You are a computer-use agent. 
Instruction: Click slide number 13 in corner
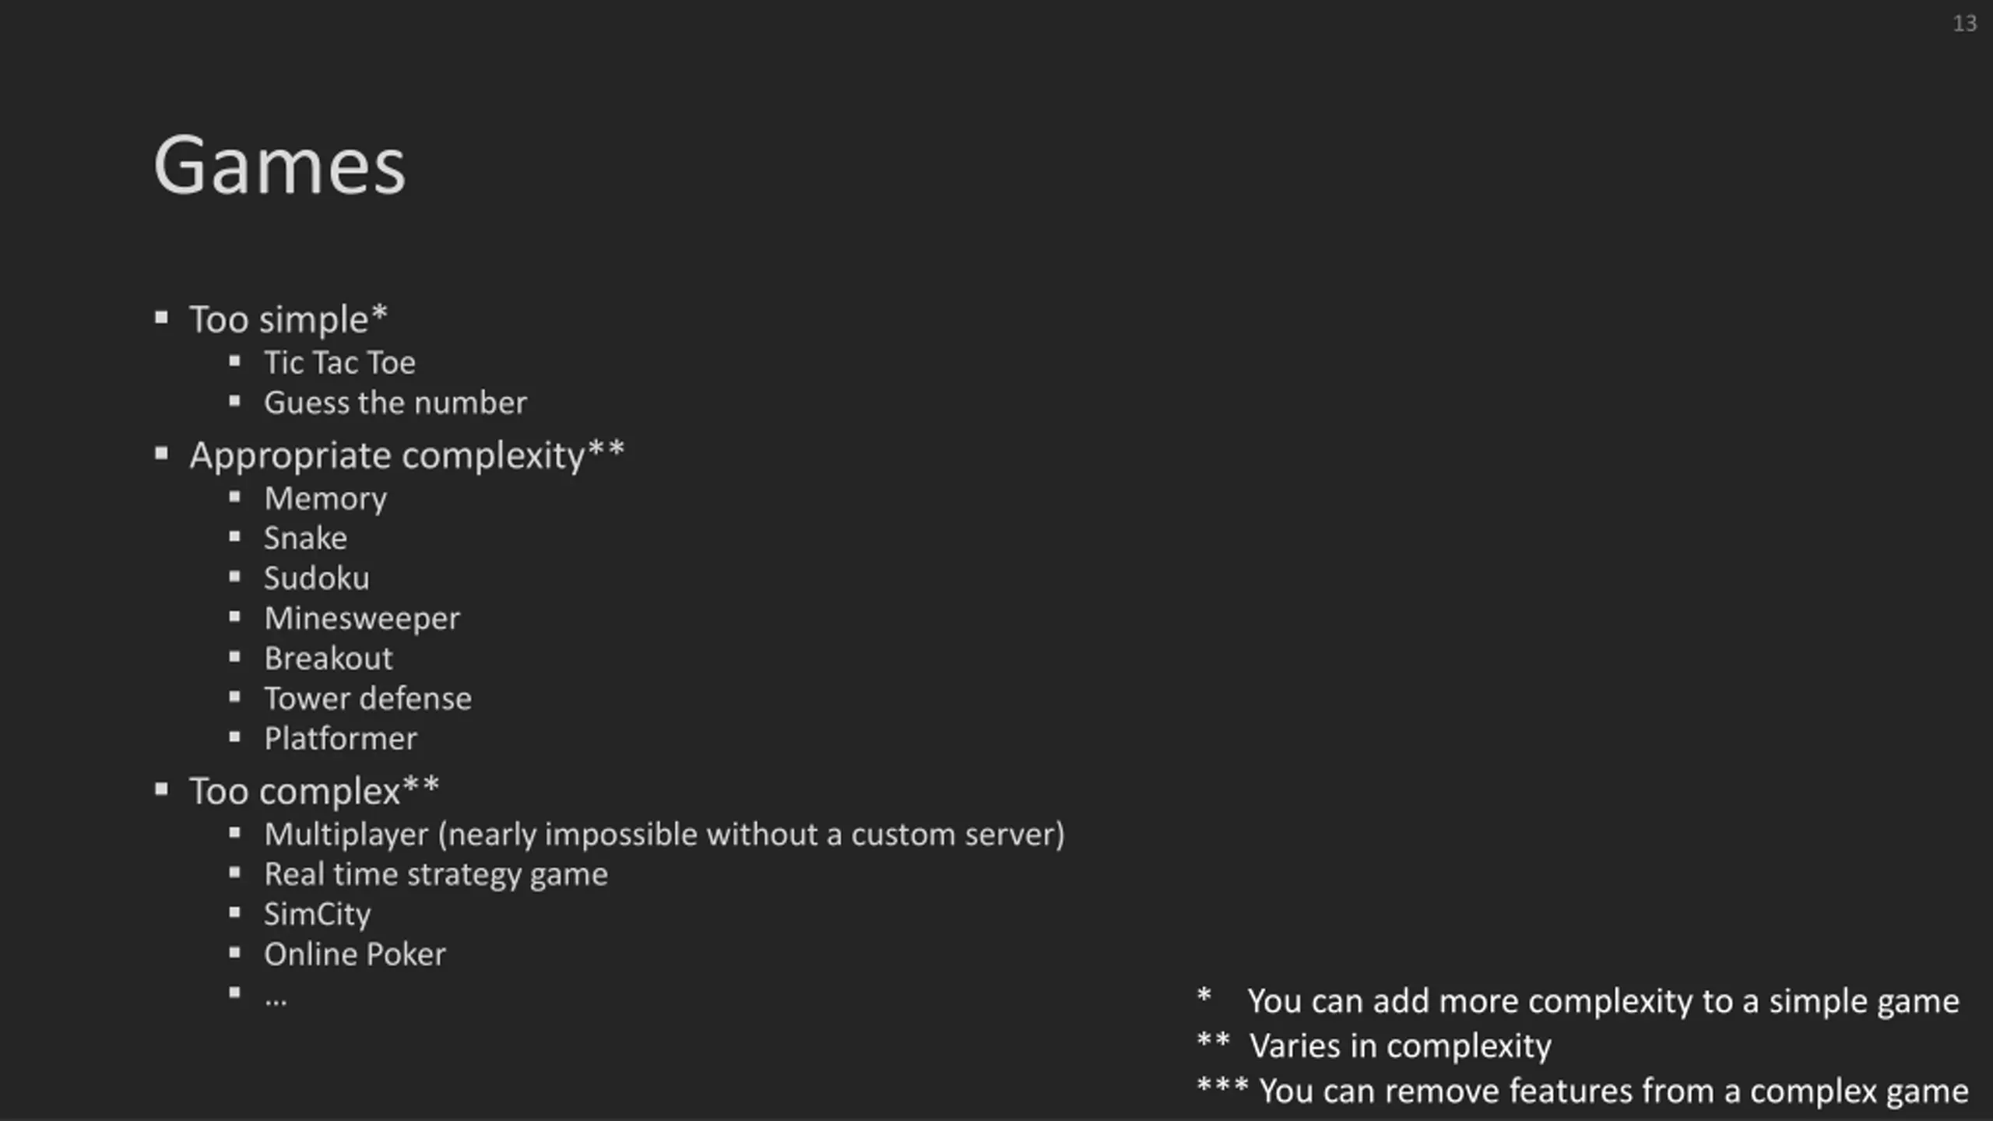1964,23
